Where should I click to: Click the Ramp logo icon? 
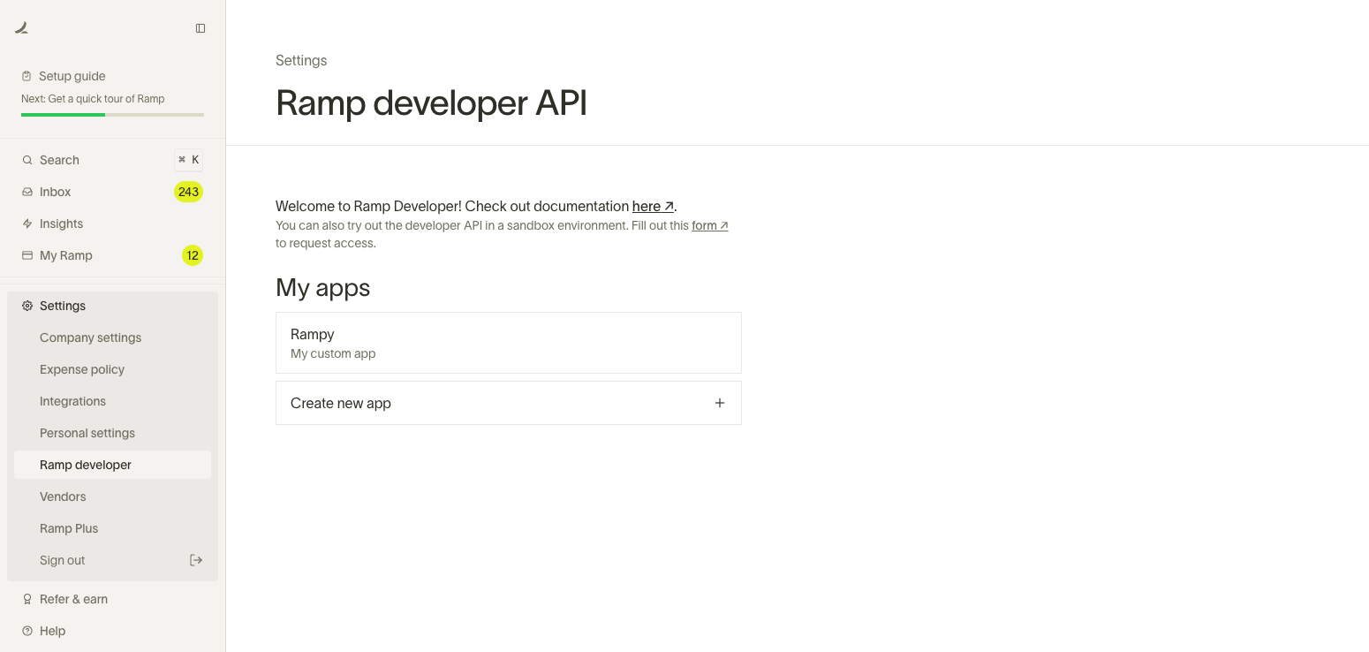pos(19,27)
